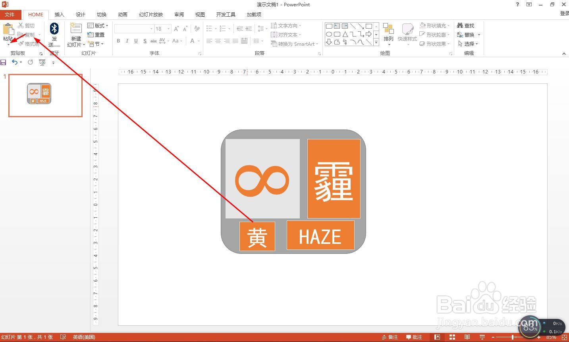Switch to Reading view

tap(467, 337)
